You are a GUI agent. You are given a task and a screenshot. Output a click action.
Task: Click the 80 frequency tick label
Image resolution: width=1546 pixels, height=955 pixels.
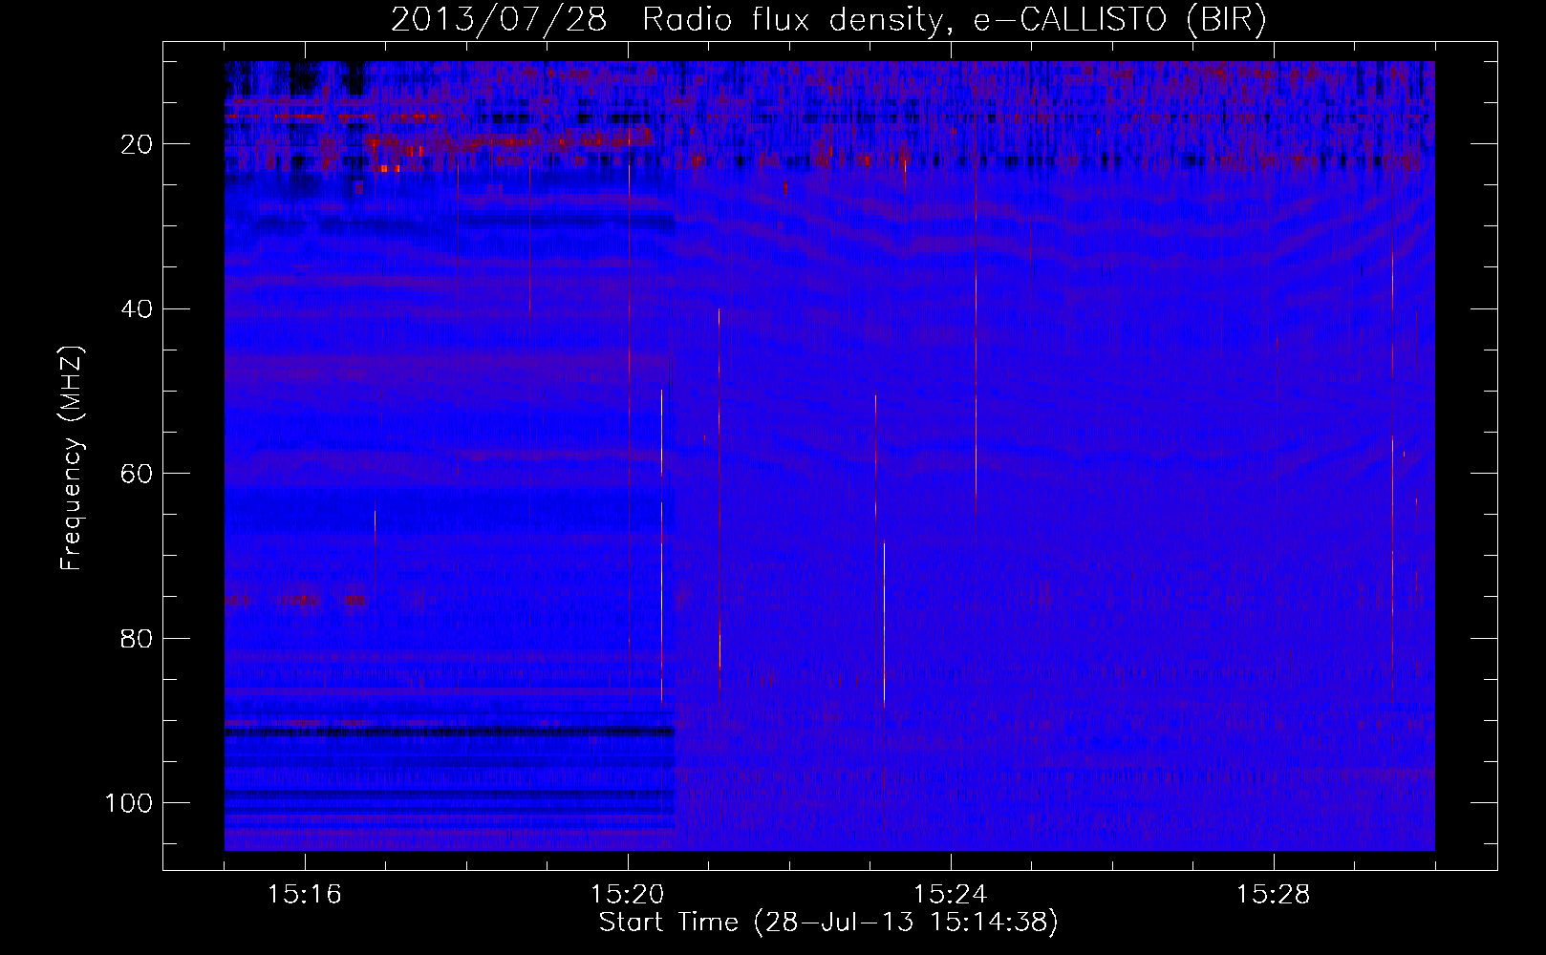tap(137, 639)
